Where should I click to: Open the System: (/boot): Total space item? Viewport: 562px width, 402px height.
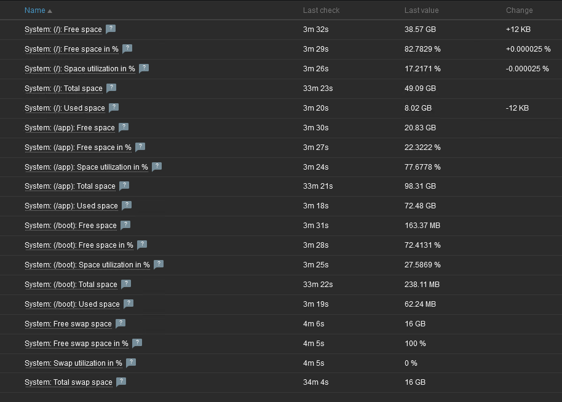click(71, 285)
